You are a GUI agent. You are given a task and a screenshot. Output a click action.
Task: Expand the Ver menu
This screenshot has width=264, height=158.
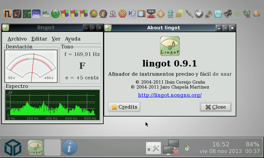pyautogui.click(x=56, y=39)
